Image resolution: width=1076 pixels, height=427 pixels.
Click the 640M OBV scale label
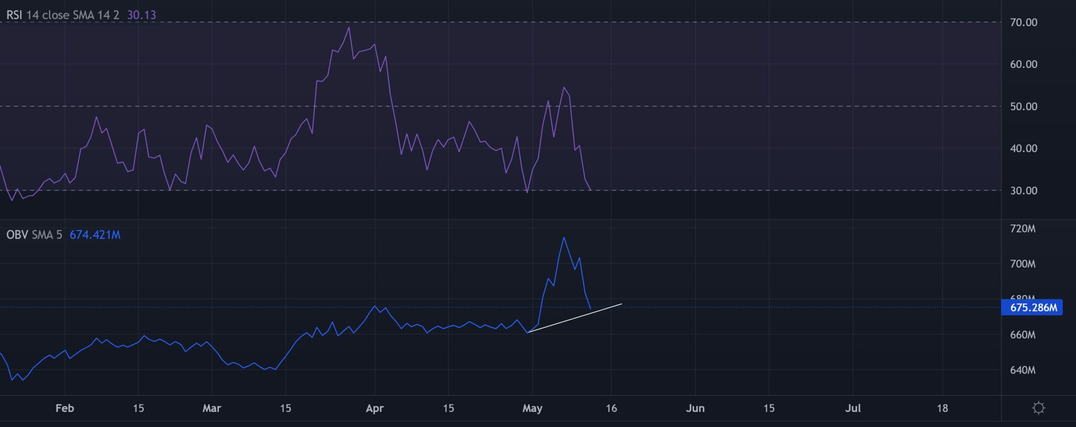[x=1022, y=370]
